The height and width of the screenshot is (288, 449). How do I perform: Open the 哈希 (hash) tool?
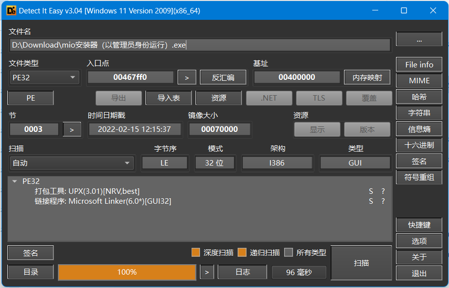coord(419,97)
